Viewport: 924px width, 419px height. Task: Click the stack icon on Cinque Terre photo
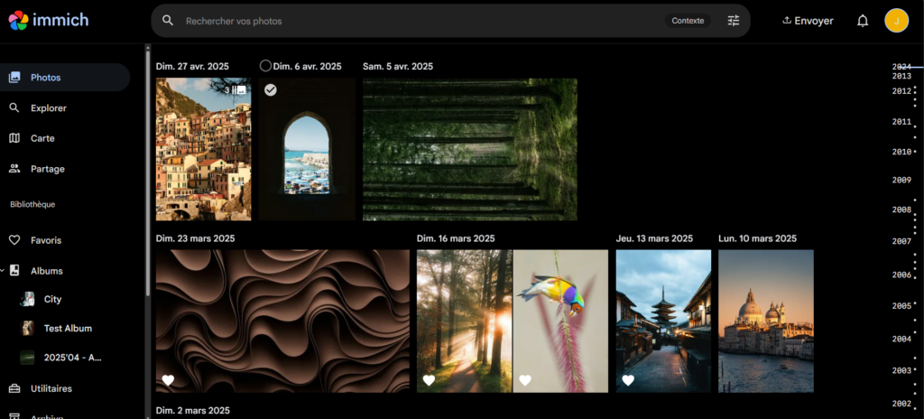240,89
